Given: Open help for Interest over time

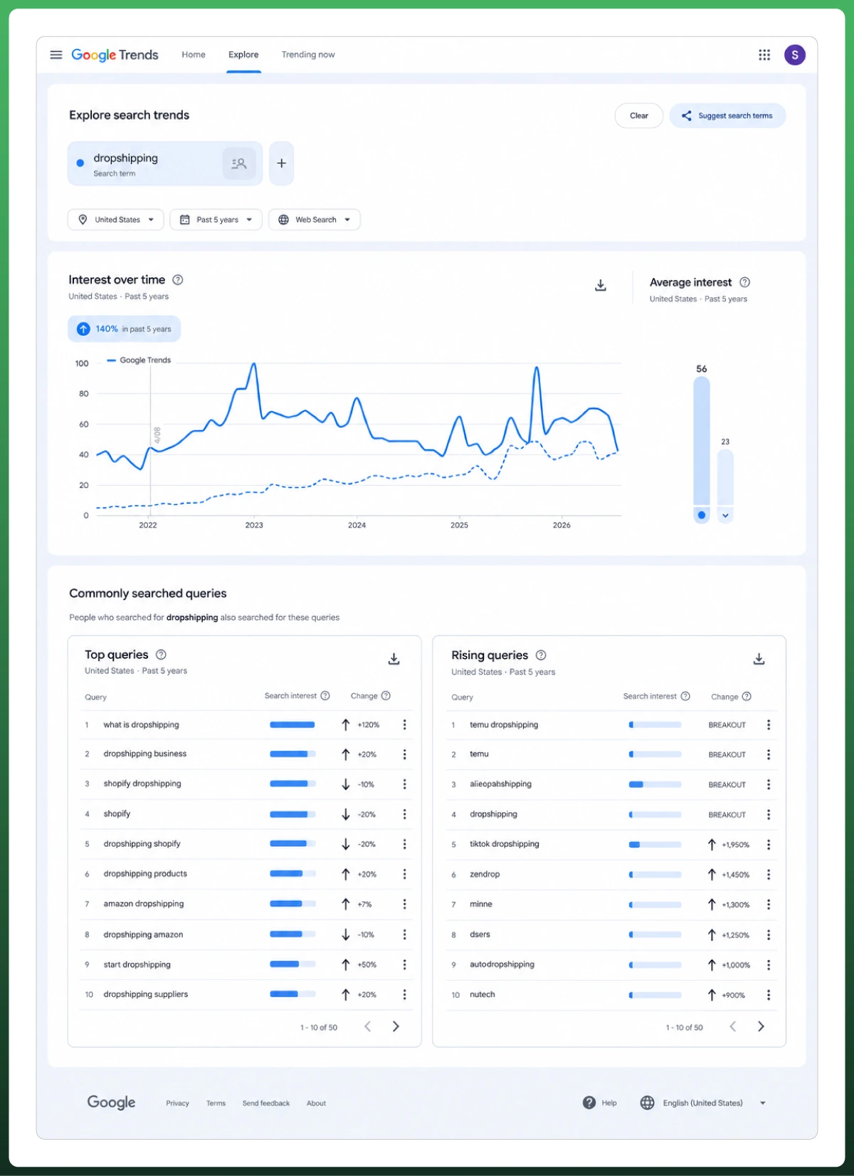Looking at the screenshot, I should tap(178, 280).
